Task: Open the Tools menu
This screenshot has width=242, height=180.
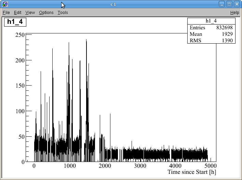Action: point(63,13)
